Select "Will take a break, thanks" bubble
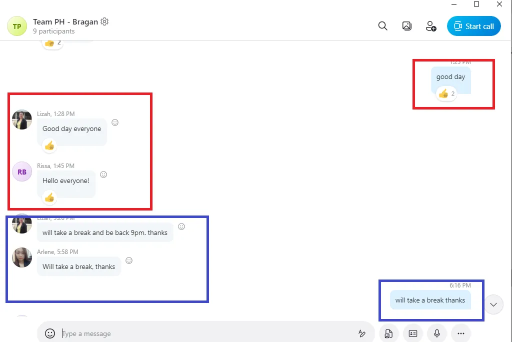512x342 pixels. click(78, 266)
